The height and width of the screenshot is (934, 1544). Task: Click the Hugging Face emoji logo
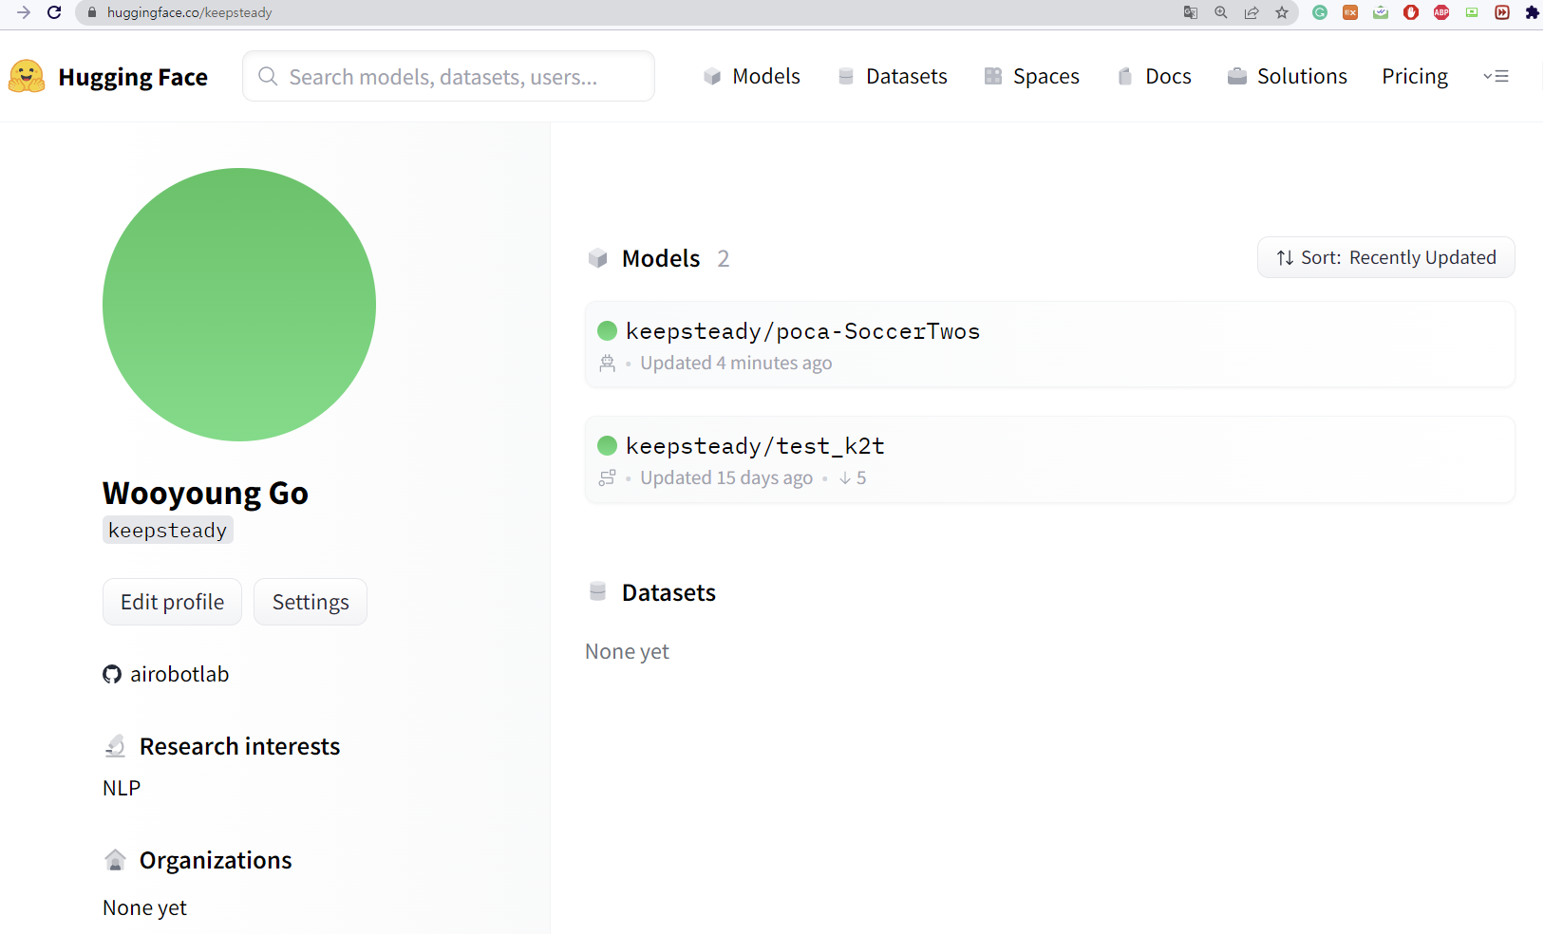[27, 76]
